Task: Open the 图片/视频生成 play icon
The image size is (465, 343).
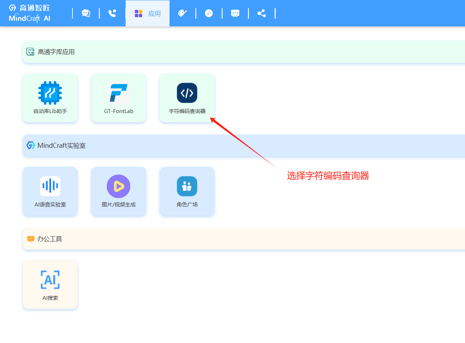Action: pos(119,186)
